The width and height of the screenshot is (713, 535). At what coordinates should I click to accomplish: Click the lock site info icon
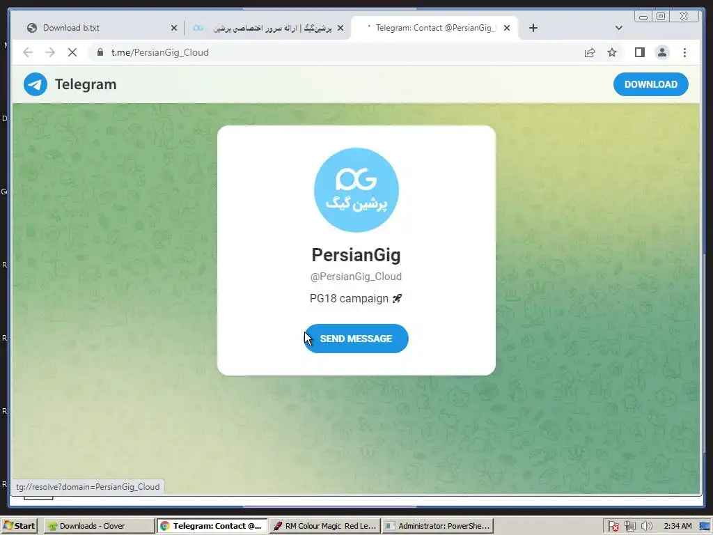pos(100,52)
